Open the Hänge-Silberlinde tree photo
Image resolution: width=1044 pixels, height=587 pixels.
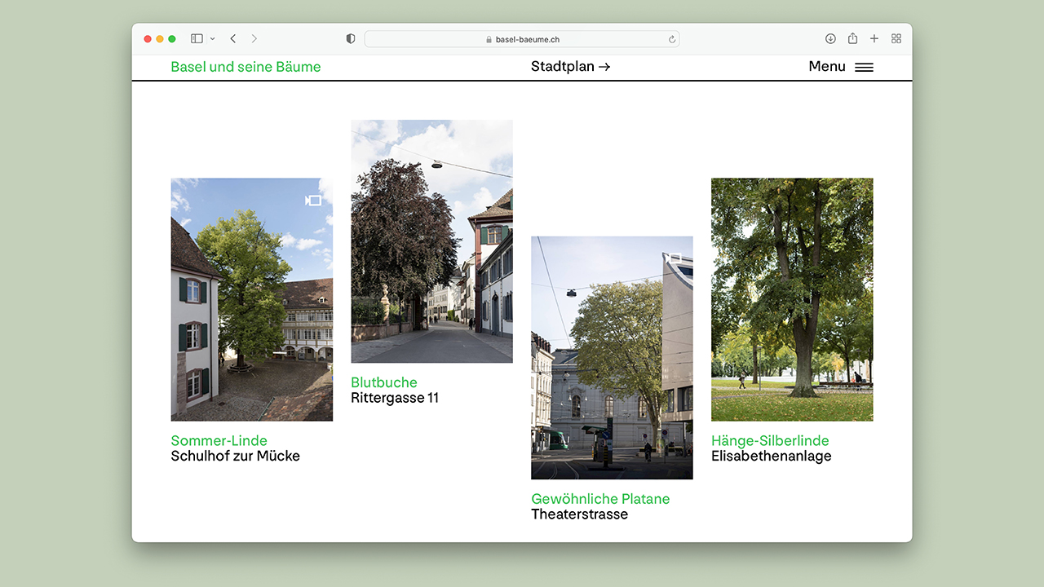pos(792,299)
